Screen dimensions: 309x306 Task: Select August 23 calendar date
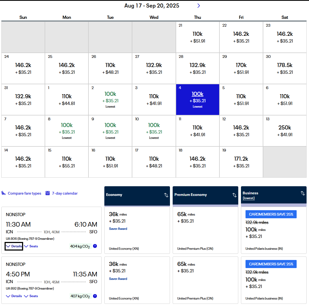(285, 37)
